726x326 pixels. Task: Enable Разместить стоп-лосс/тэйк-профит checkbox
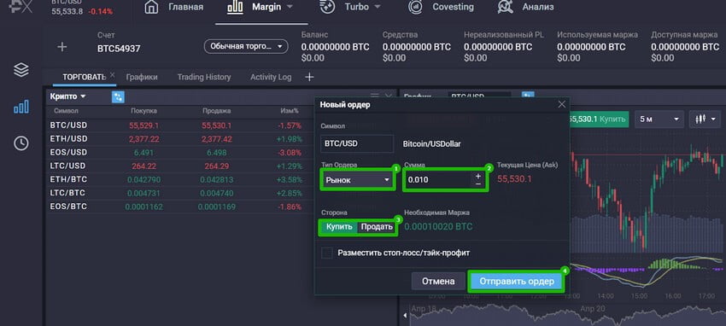pos(327,253)
